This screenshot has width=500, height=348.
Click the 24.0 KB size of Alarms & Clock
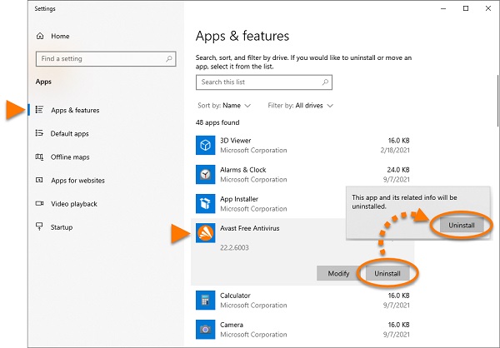tap(398, 170)
